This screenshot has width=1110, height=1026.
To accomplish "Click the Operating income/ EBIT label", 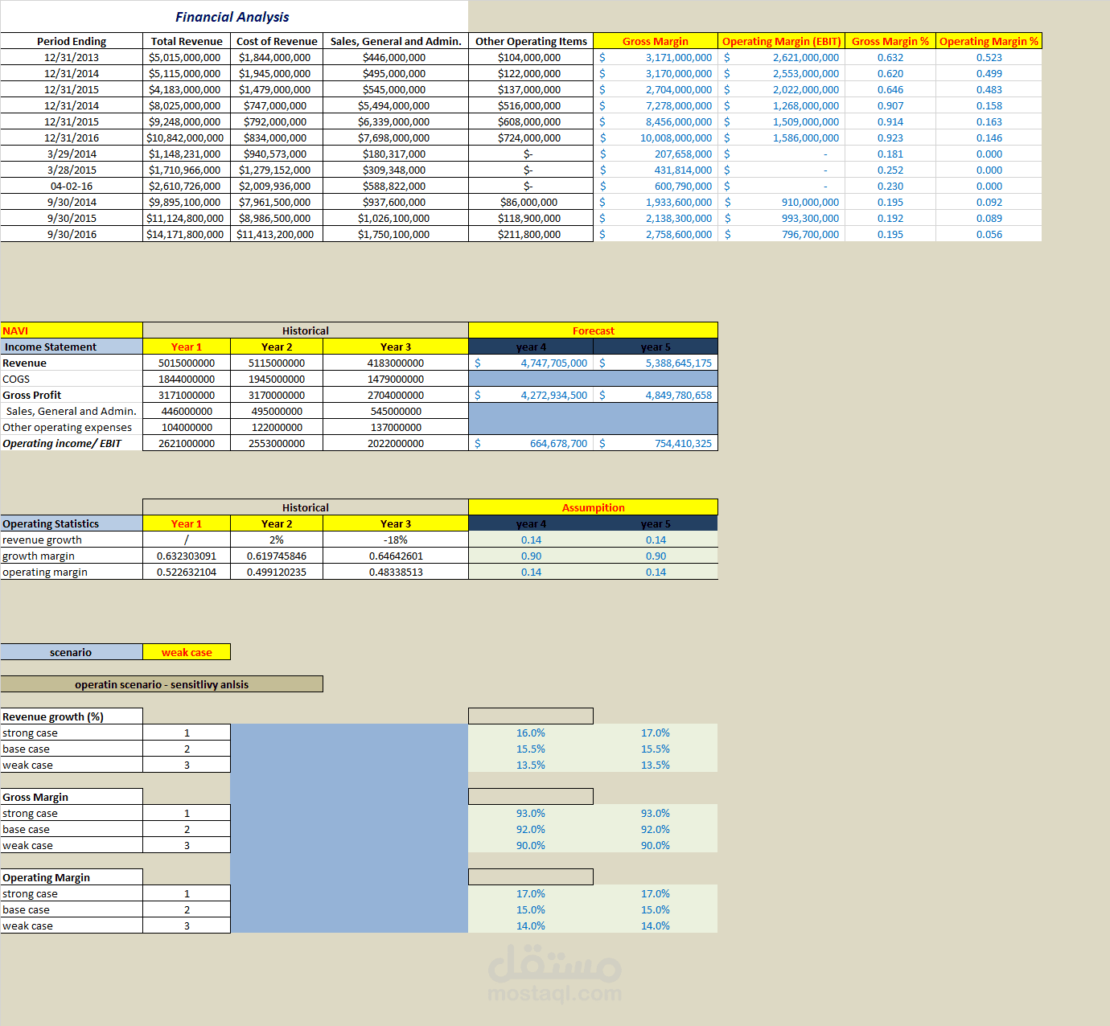I will pos(72,443).
